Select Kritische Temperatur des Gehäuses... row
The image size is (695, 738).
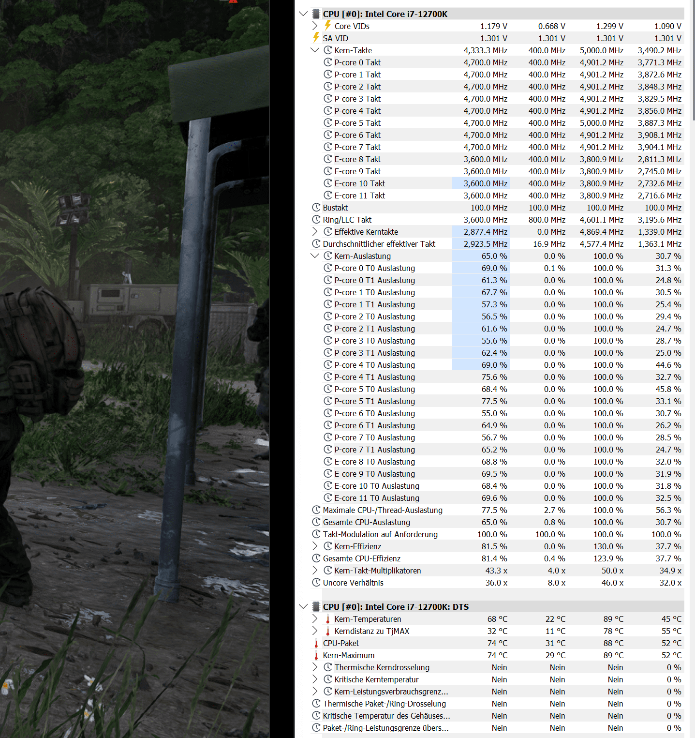click(386, 716)
